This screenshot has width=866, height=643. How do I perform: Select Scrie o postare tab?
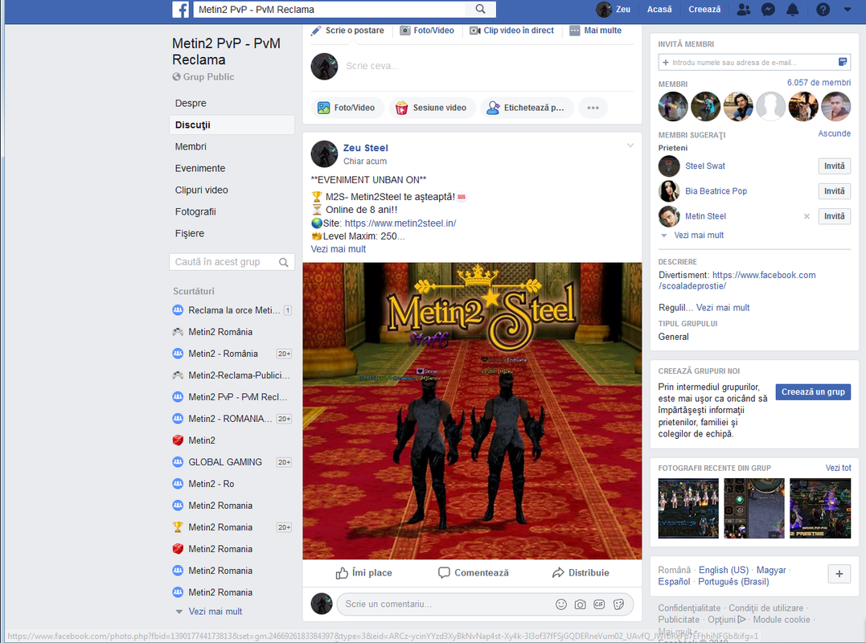click(348, 31)
